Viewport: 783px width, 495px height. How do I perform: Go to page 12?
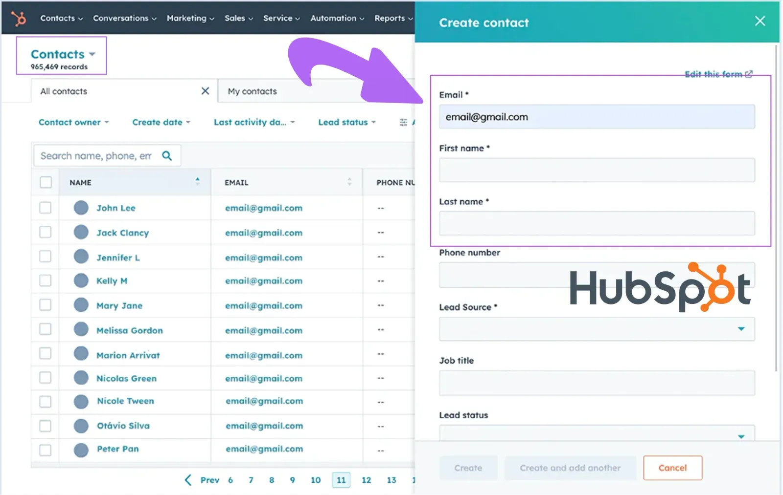(x=366, y=480)
